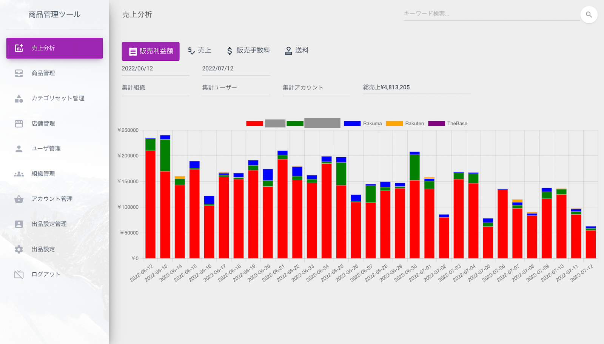The image size is (604, 344).
Task: Click the 出品設定 gear icon
Action: [19, 249]
